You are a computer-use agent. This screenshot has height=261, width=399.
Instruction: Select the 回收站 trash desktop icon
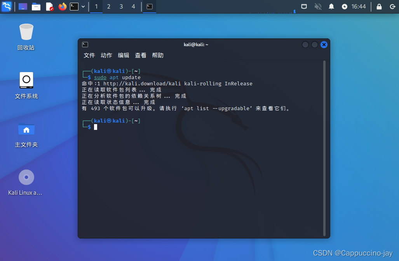coord(26,37)
